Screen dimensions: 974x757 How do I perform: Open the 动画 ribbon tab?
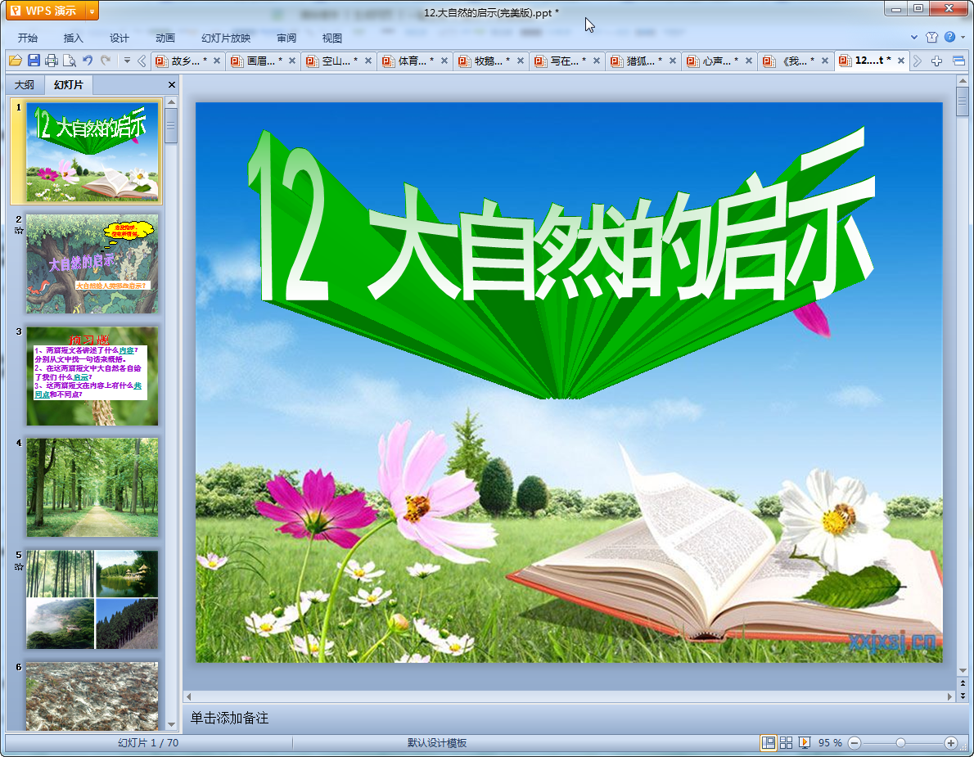pos(165,38)
